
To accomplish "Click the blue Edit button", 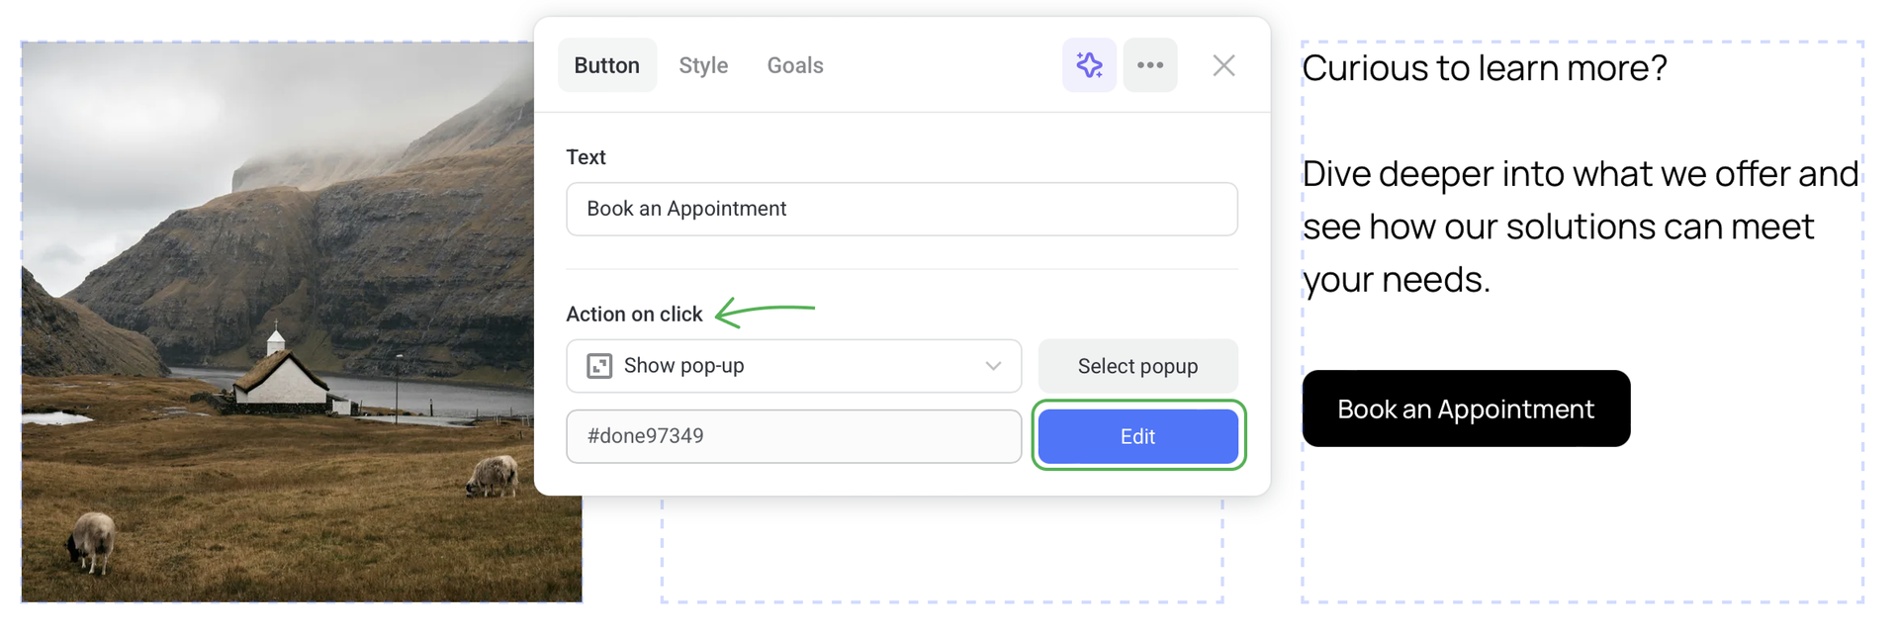I will tap(1137, 436).
